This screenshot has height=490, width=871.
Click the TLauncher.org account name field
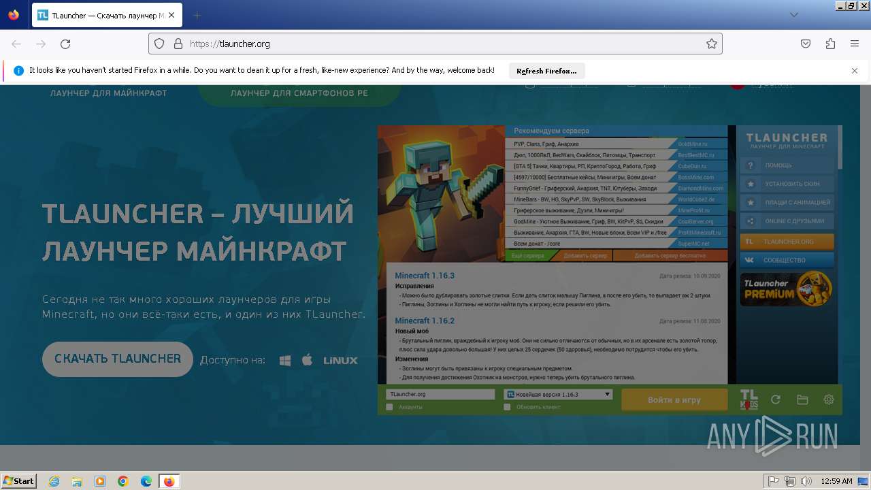coord(440,394)
